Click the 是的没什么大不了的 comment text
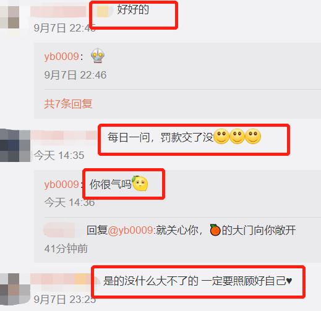The height and width of the screenshot is (311, 321). click(151, 281)
